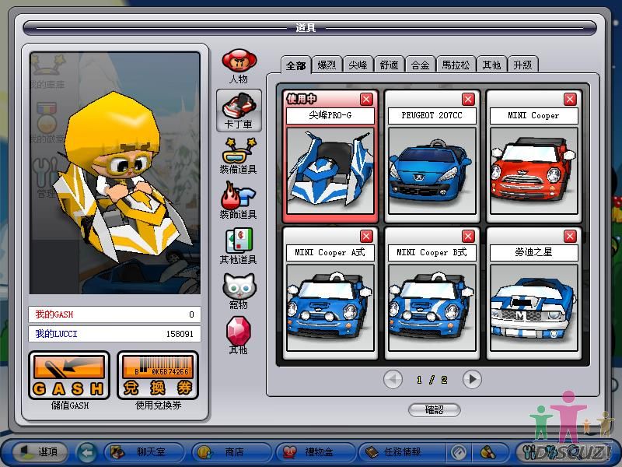Open the 卡丁車 kart category
Image resolution: width=622 pixels, height=467 pixels.
pyautogui.click(x=239, y=108)
